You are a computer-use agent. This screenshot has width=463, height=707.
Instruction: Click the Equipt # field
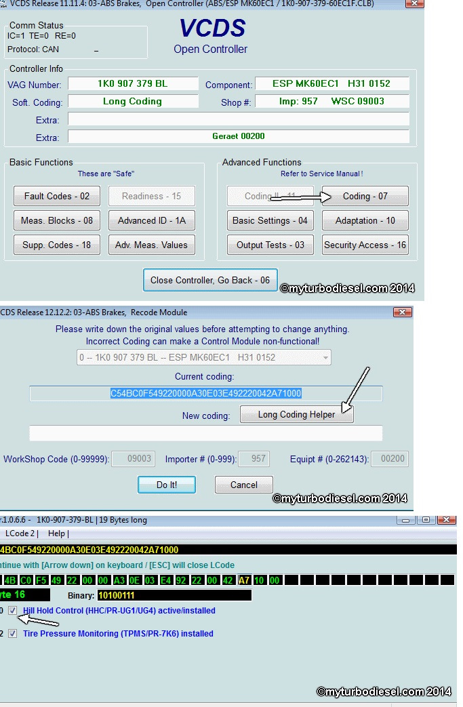tap(390, 458)
